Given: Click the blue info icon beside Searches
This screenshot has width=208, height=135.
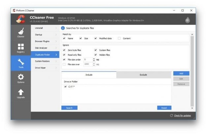Looking at the screenshot, I should coord(63,28).
